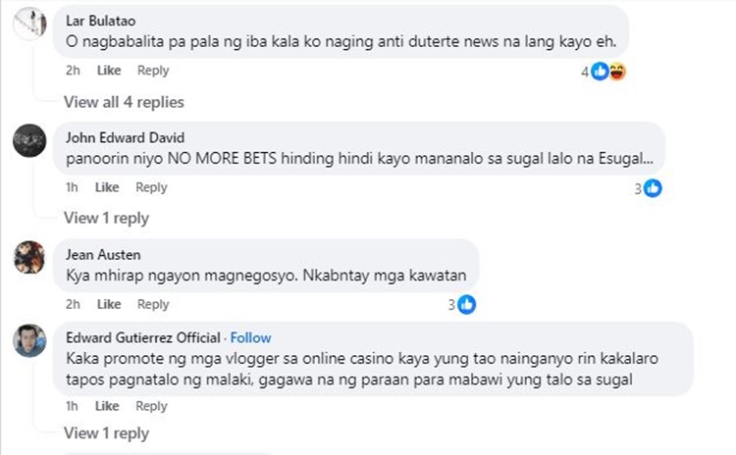
Task: Open Jean Austen's name link
Action: pyautogui.click(x=103, y=255)
